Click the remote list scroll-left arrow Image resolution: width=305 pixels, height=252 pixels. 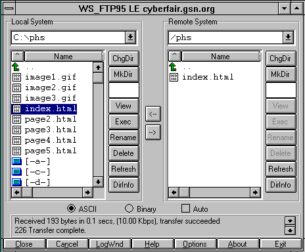[174, 193]
